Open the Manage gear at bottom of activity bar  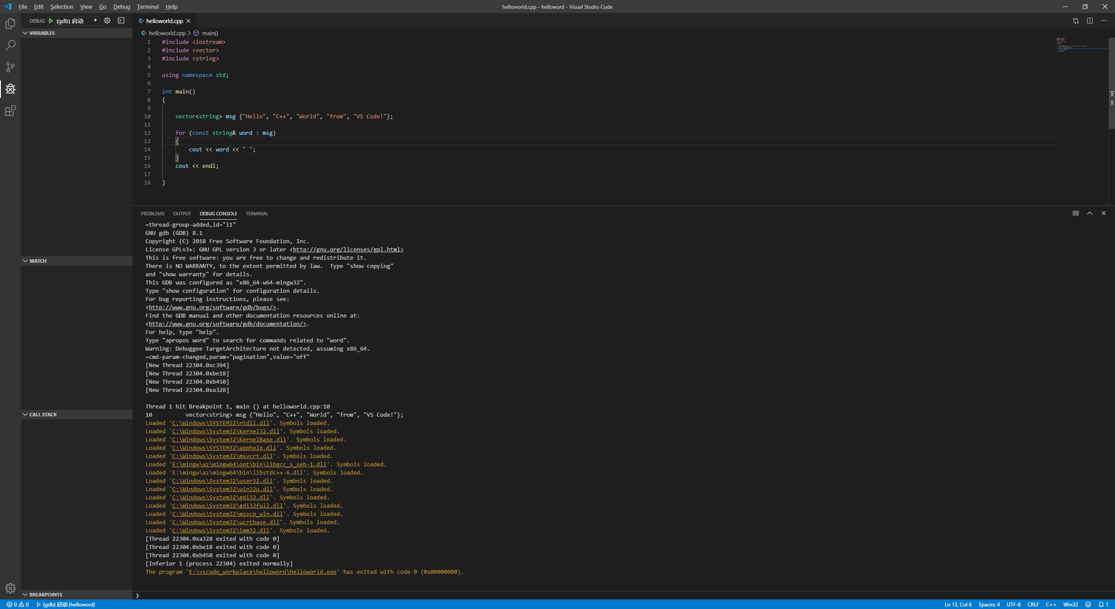click(10, 587)
